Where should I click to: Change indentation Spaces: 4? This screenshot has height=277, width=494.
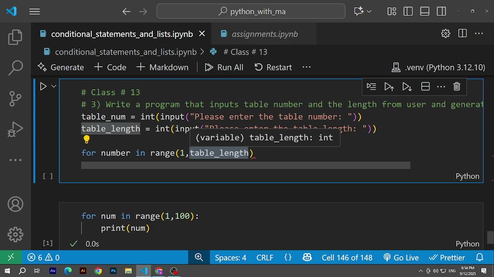click(x=230, y=258)
